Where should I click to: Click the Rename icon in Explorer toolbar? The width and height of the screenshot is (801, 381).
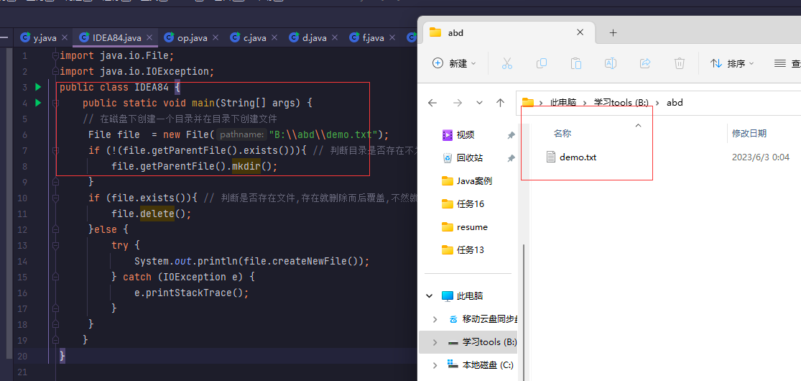point(611,63)
